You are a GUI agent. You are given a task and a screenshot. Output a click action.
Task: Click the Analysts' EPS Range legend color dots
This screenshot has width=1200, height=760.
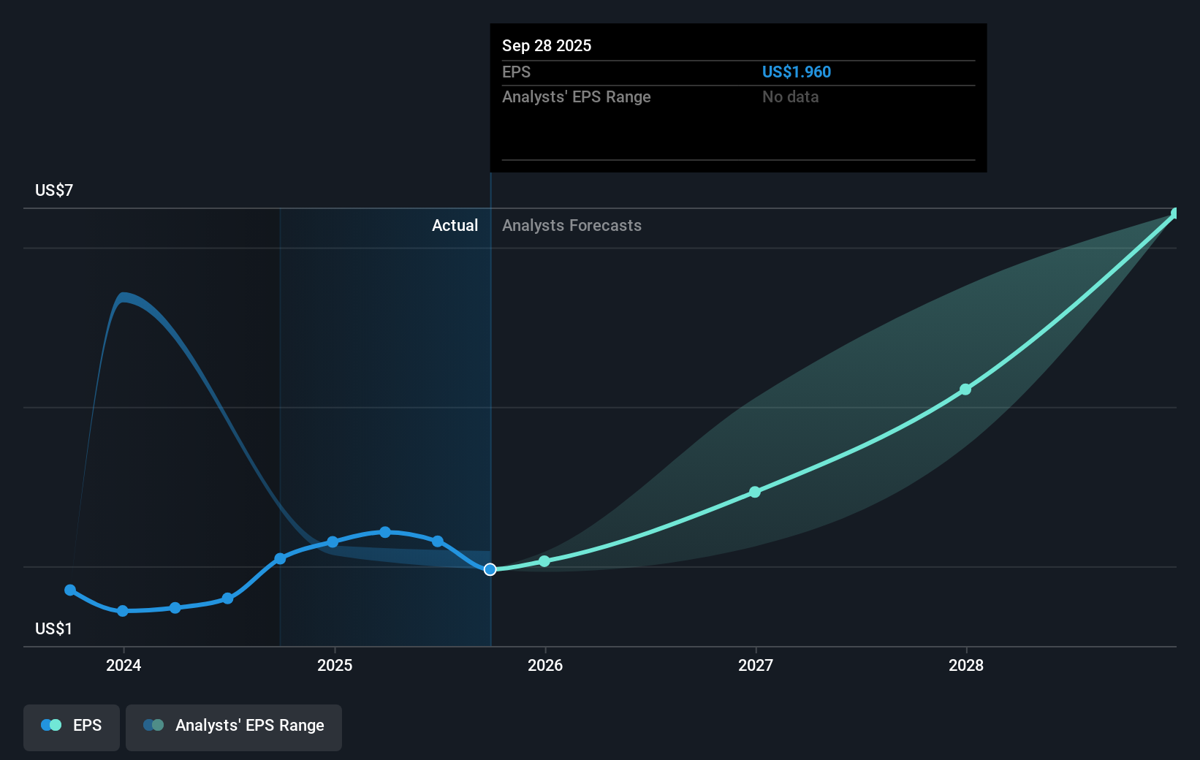(x=153, y=725)
